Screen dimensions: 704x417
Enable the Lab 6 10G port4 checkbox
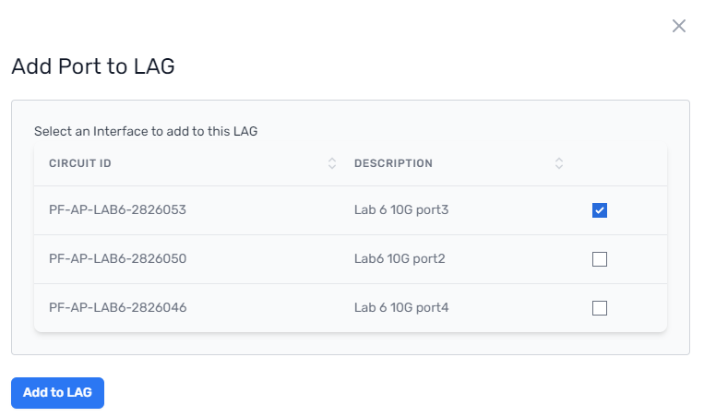(x=600, y=308)
